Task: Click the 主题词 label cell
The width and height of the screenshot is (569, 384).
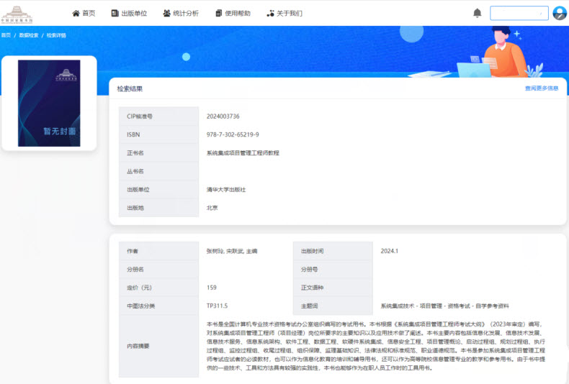Action: 333,306
